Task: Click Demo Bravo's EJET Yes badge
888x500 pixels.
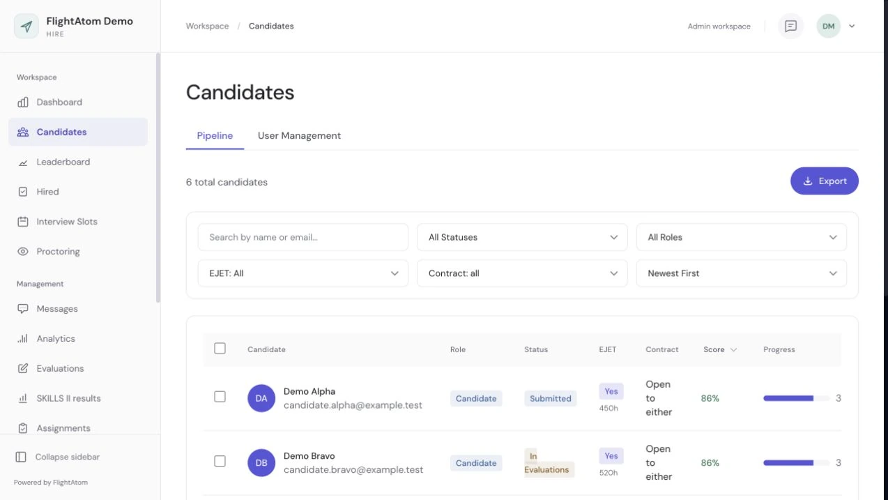Action: pos(611,456)
